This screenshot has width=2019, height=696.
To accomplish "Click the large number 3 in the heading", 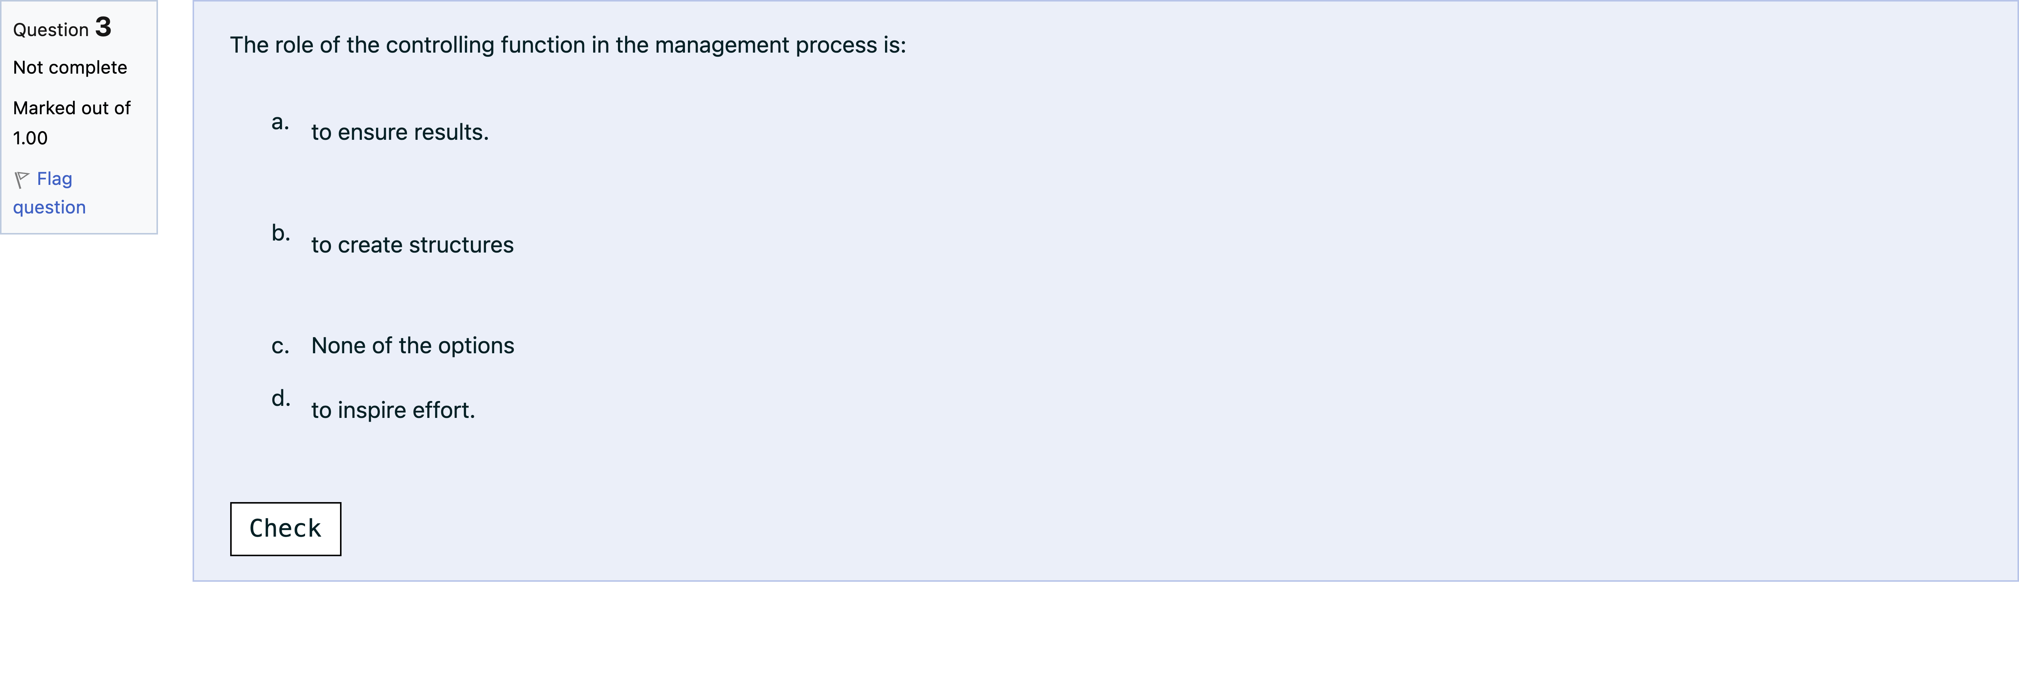I will click(x=103, y=27).
